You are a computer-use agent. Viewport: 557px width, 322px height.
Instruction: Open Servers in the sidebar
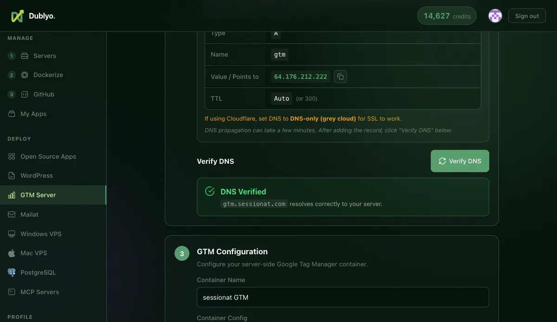[x=53, y=56]
